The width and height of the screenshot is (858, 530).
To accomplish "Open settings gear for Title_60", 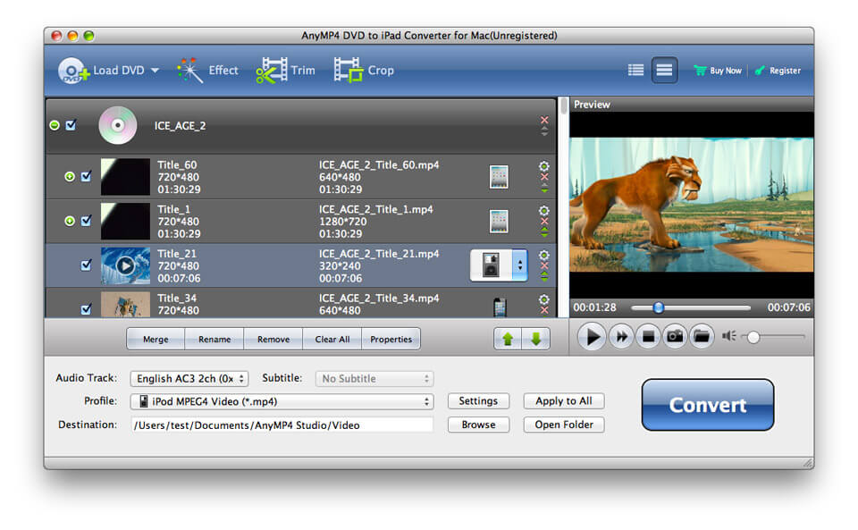I will [544, 165].
